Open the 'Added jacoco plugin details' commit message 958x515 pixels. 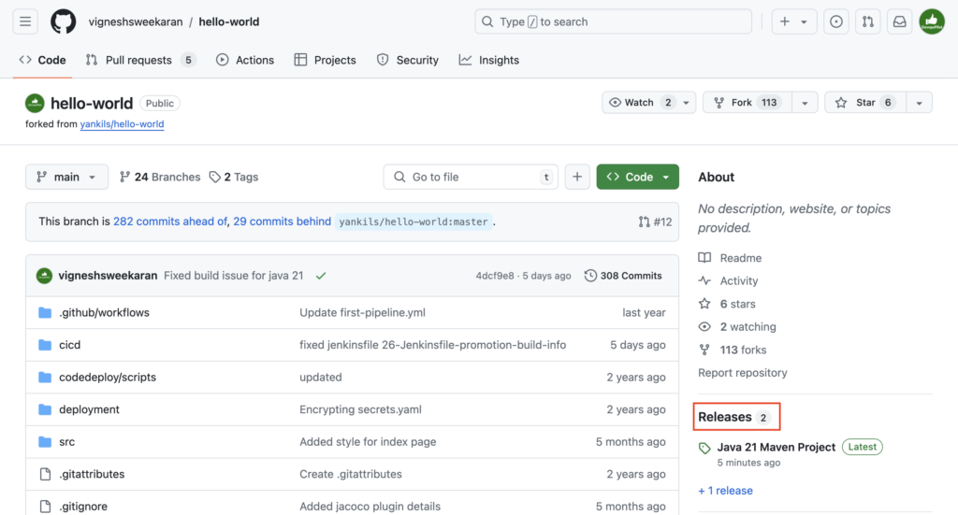click(370, 507)
